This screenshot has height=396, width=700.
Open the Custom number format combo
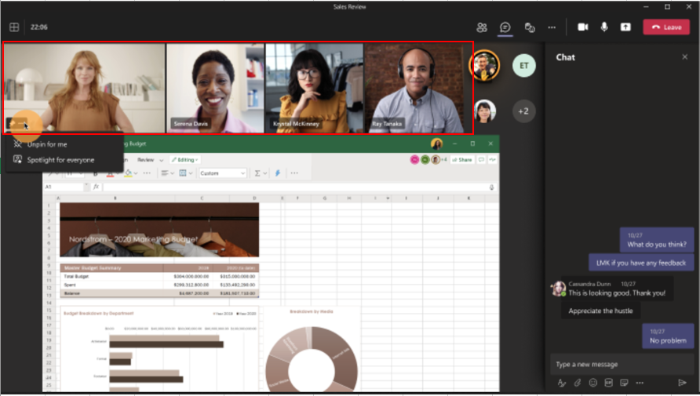point(223,173)
